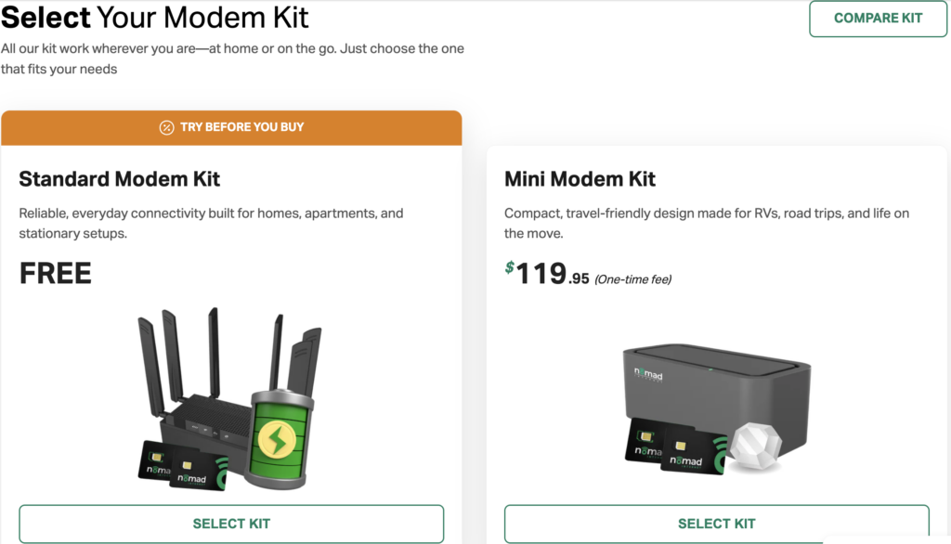Click the Standard Modem Kit heading
The width and height of the screenshot is (951, 544).
pyautogui.click(x=120, y=179)
